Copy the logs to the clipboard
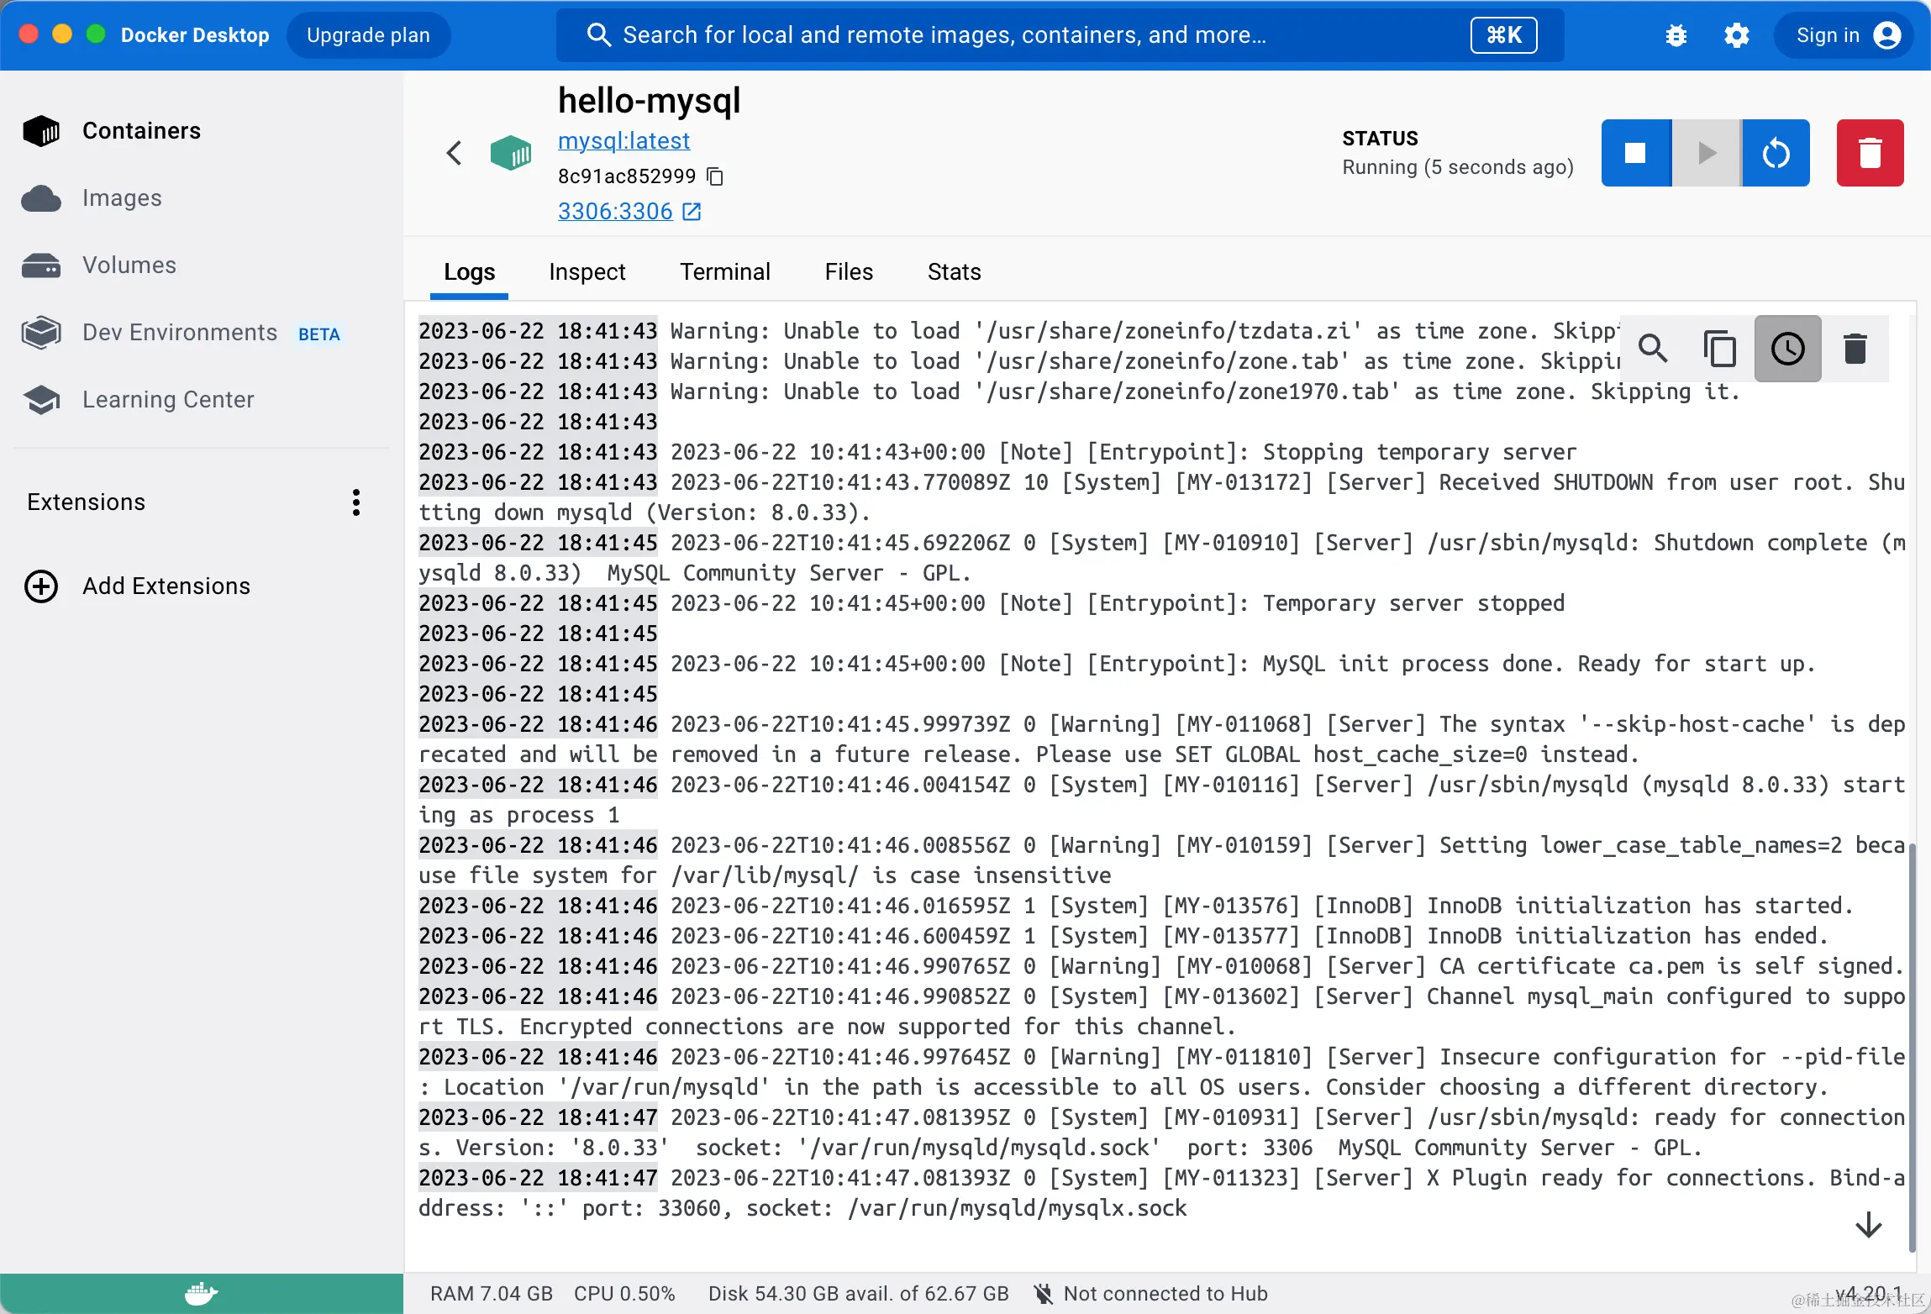The width and height of the screenshot is (1931, 1314). pyautogui.click(x=1720, y=349)
